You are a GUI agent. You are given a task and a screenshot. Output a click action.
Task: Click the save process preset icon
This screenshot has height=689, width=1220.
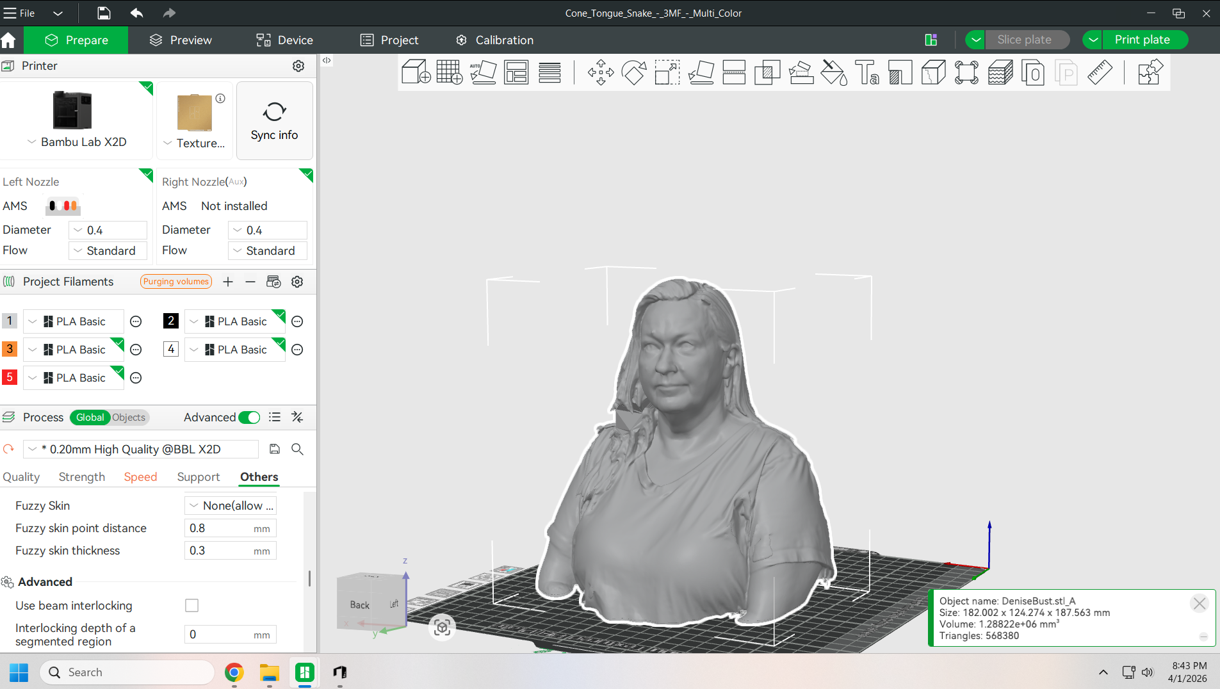click(x=275, y=449)
